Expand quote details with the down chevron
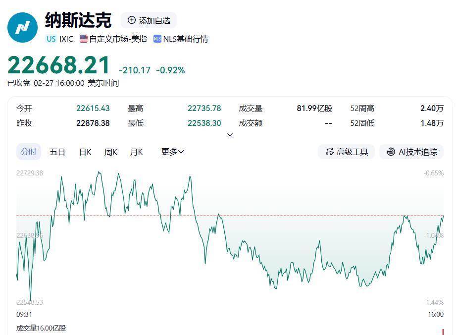Image resolution: width=456 pixels, height=335 pixels. click(230, 135)
